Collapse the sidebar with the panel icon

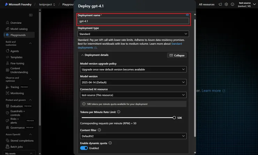(31, 15)
